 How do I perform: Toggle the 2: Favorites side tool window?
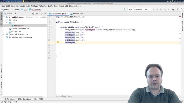(x=1, y=71)
